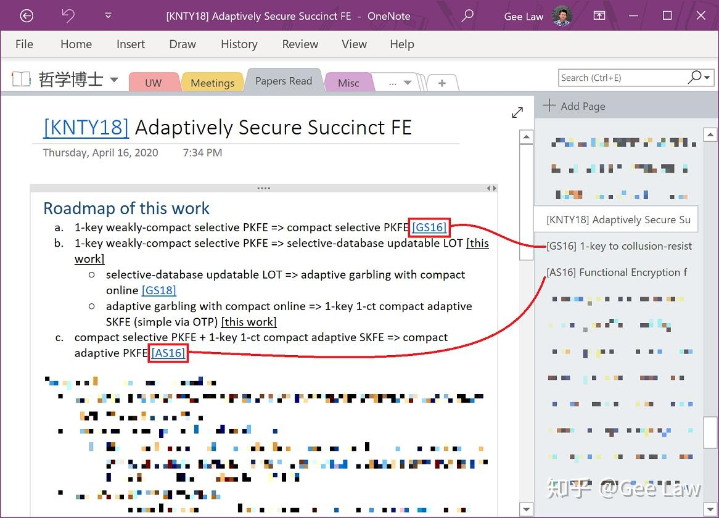Switch to the Meetings section tab

(212, 83)
